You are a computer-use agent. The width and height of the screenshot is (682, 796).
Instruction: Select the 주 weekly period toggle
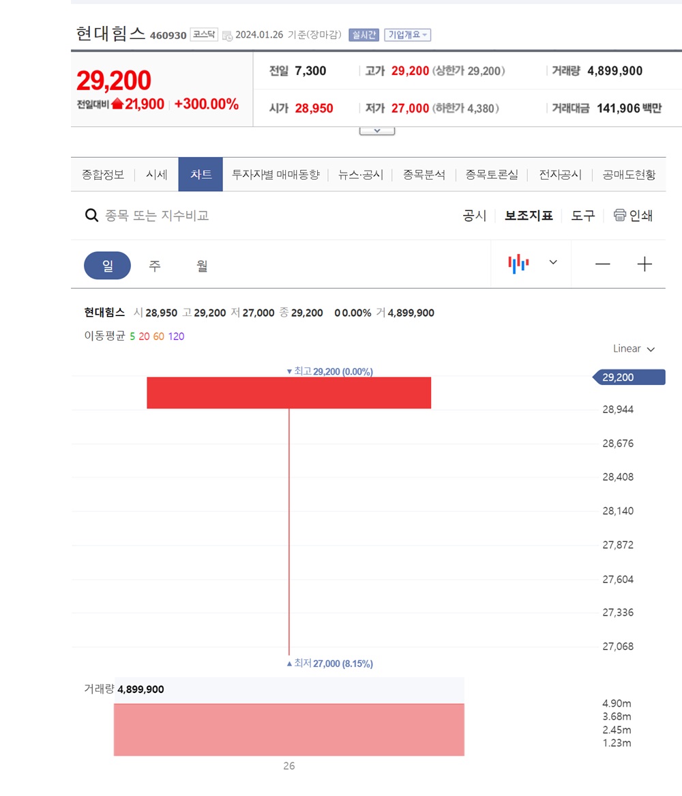(x=155, y=266)
